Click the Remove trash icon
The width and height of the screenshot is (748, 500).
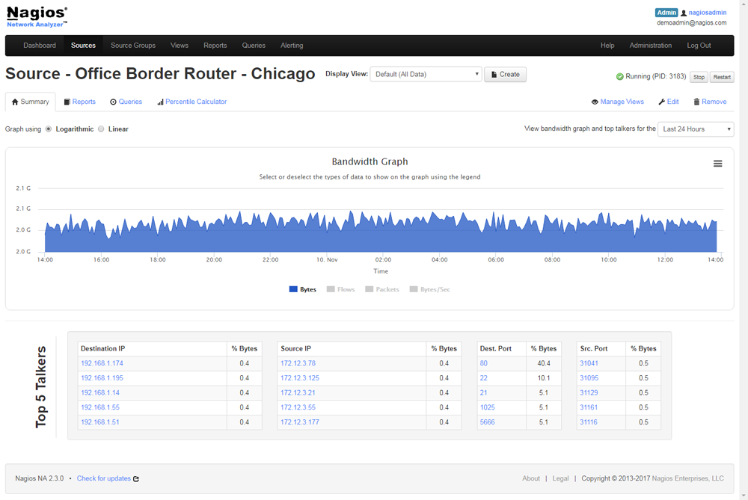tap(696, 102)
